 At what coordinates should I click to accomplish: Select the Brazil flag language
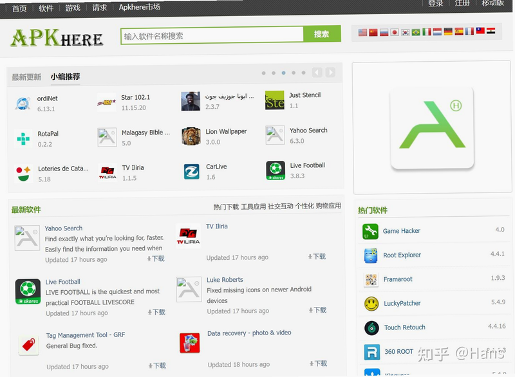[416, 32]
